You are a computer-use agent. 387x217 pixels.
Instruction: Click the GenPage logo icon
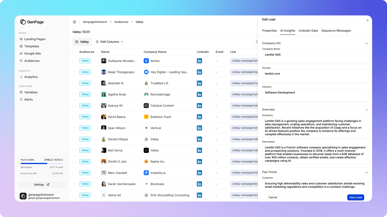point(23,22)
